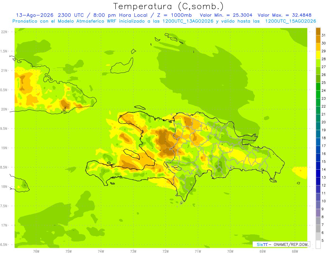331x255 pixels.
Task: Click the 'Z = 1000mb' level text
Action: 174,15
